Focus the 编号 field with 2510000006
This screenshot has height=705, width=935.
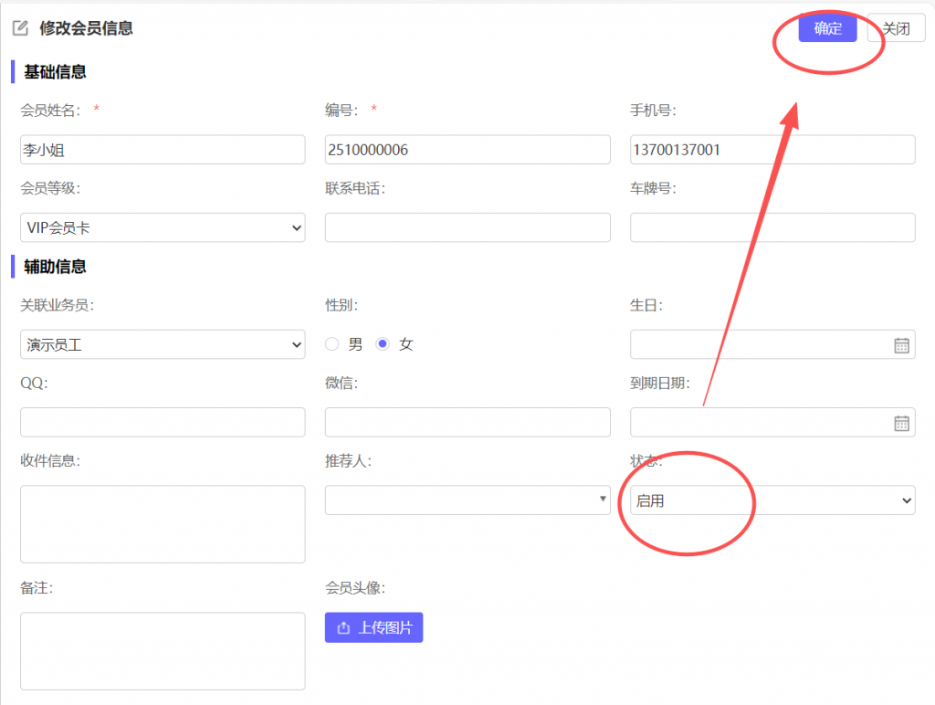pyautogui.click(x=467, y=150)
